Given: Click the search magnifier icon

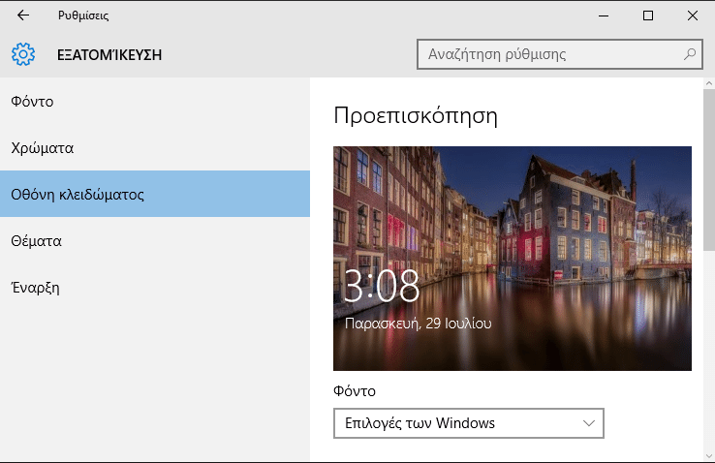Looking at the screenshot, I should pos(690,54).
